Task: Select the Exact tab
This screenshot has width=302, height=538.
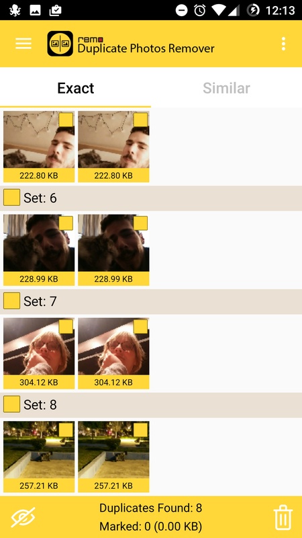Action: [75, 88]
